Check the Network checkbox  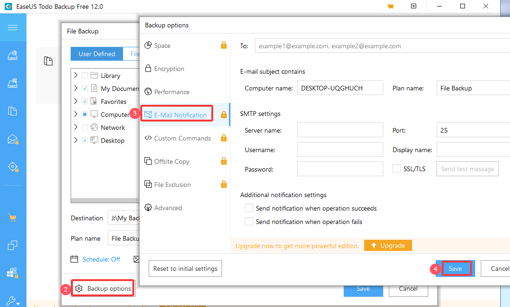(x=85, y=128)
